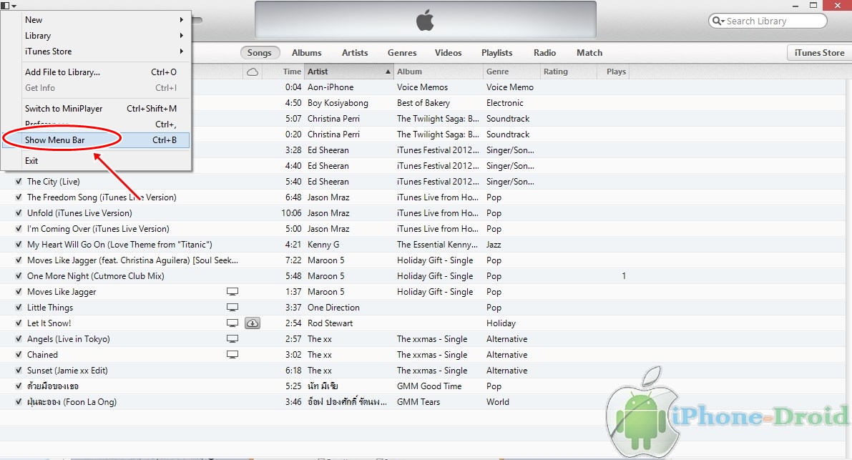Click the Voice Memos album cell

click(x=422, y=87)
